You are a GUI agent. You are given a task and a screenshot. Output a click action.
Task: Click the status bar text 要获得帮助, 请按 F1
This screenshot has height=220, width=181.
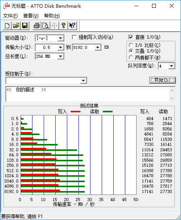tap(22, 217)
